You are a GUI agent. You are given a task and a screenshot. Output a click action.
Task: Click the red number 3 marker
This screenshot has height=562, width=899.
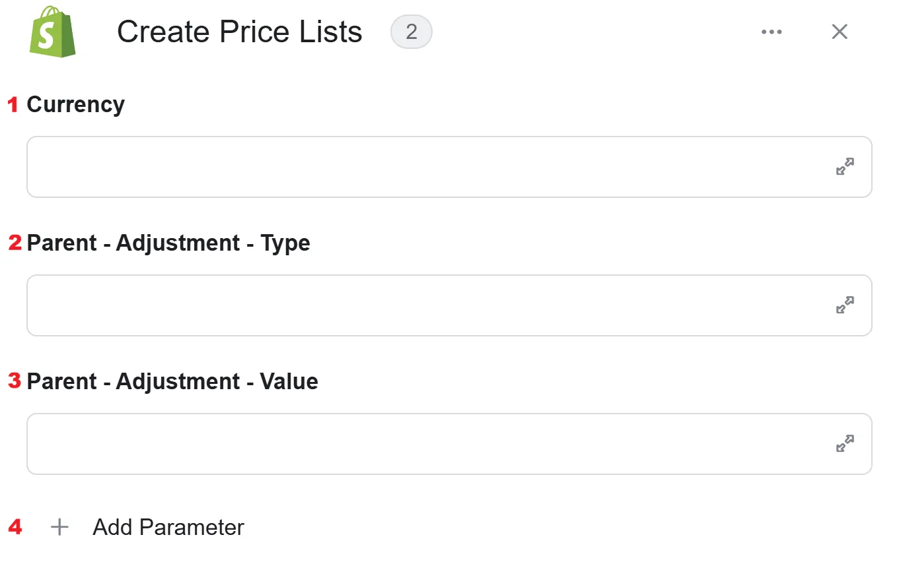pyautogui.click(x=15, y=381)
